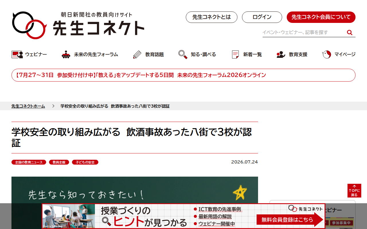Open 先生コネクト会員について button
367x229 pixels.
[x=321, y=17]
